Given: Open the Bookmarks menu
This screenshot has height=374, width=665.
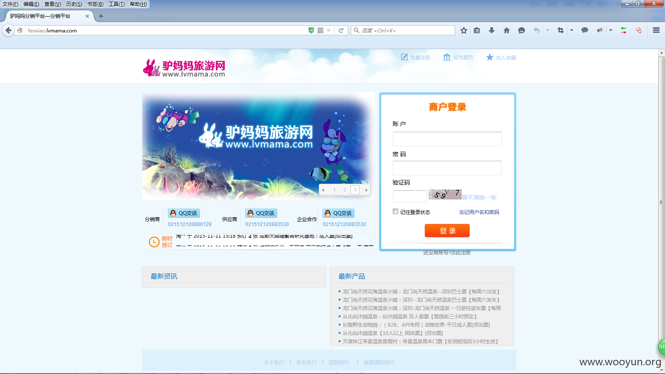Looking at the screenshot, I should coord(95,4).
